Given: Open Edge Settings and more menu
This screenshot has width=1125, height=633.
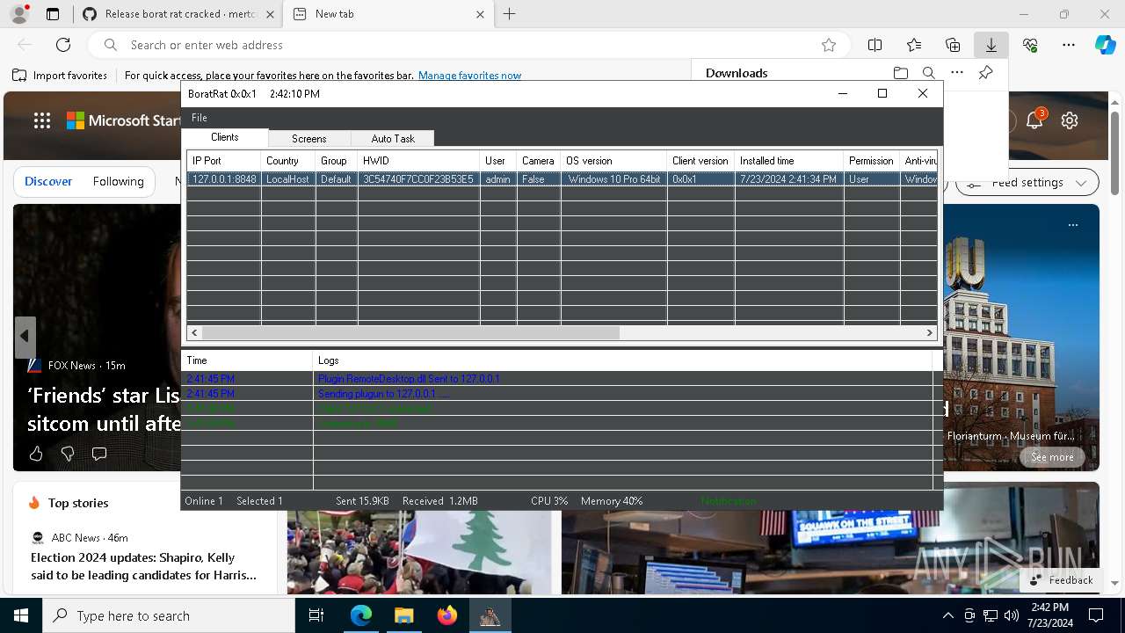Looking at the screenshot, I should pyautogui.click(x=1069, y=45).
